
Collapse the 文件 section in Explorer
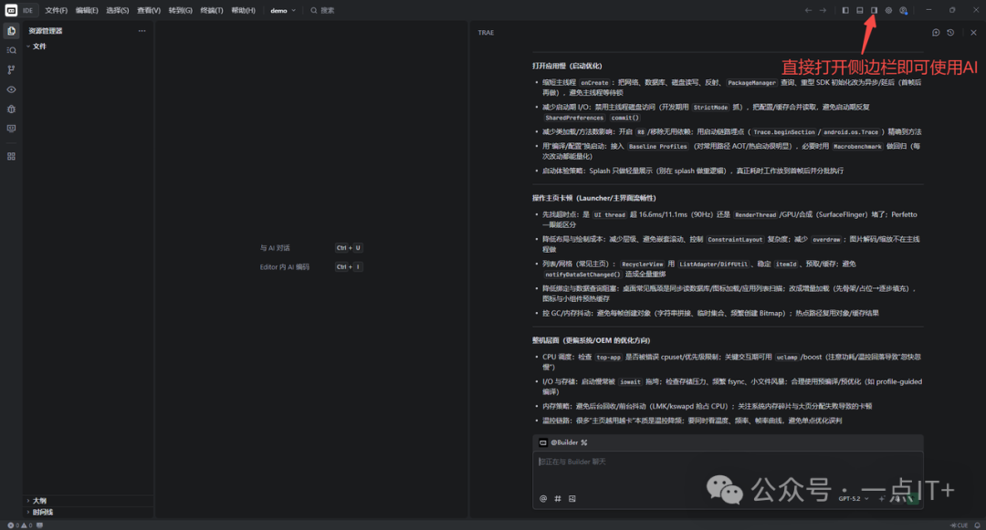(x=88, y=47)
